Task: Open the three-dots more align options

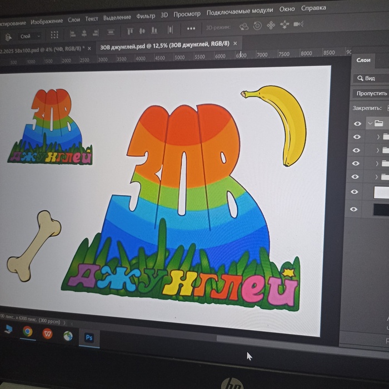Action: (x=191, y=28)
